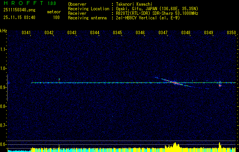The image size is (239, 152).
Task: Click the 'Receiver' field label
Action: click(77, 13)
